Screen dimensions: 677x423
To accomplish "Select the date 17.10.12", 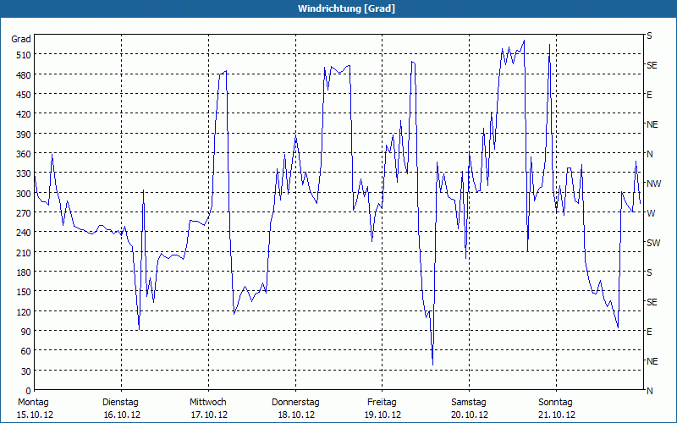I will coord(209,415).
